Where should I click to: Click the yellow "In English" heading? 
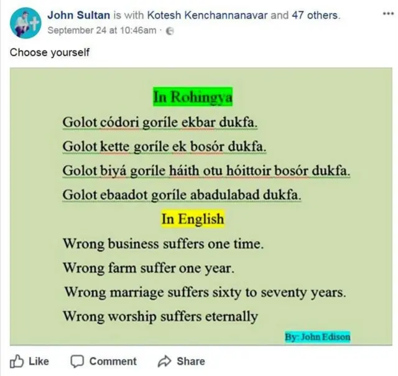coord(192,219)
